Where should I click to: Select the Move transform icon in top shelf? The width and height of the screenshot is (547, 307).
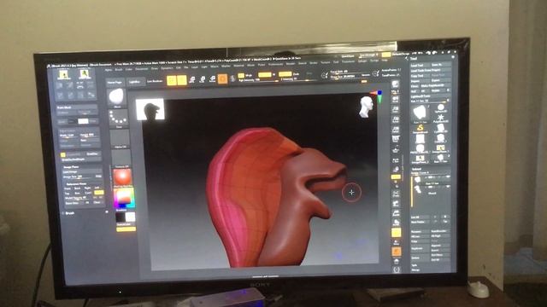tap(191, 79)
